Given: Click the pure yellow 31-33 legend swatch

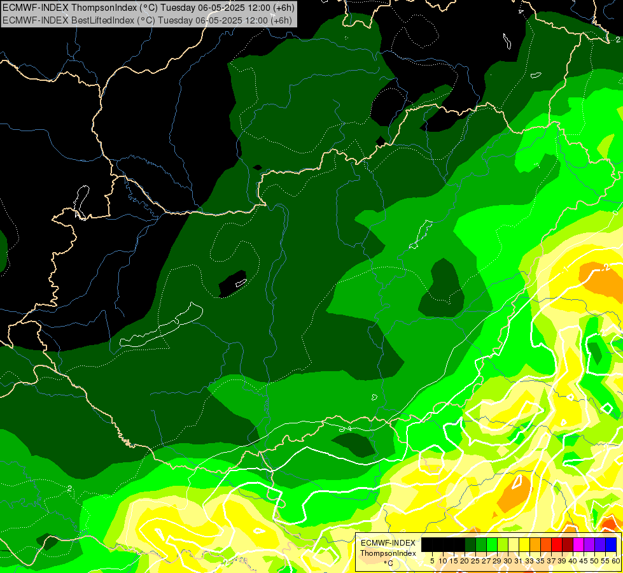Looking at the screenshot, I should tap(524, 544).
